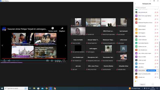Click video-off icon for MNJ21Gusti yoga mahesa

click(x=157, y=16)
